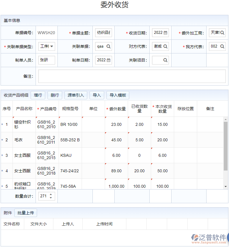Click the product table scroll-down arrow
The image size is (229, 247).
coord(225,186)
